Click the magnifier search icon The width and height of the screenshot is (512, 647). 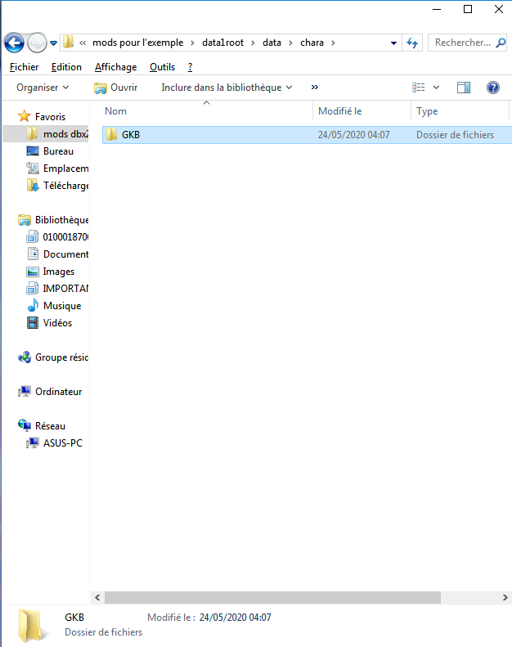click(x=501, y=43)
